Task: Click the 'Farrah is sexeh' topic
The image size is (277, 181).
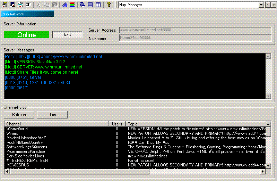Action: click(142, 161)
